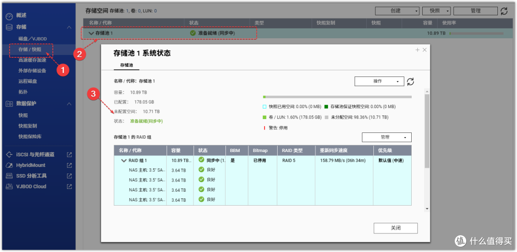The image size is (517, 252).
Task: Open the external link icon beside SSD 分析工具
Action: pos(69,175)
